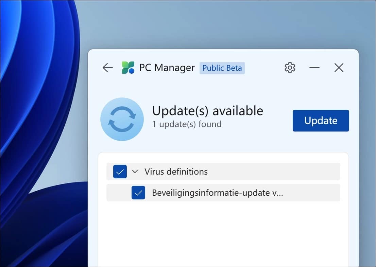Click the Update(s) available heading
Screen dimensions: 376x267
pyautogui.click(x=208, y=111)
